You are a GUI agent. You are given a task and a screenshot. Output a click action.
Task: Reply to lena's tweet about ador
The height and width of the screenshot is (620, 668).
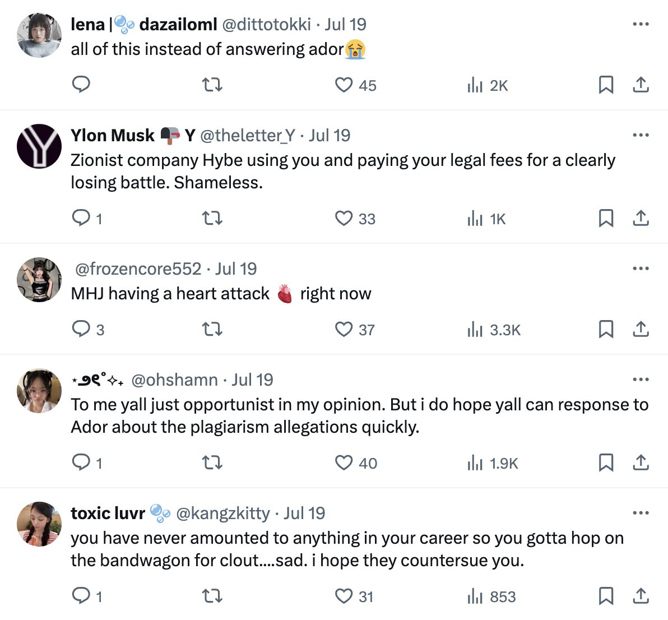coord(81,85)
